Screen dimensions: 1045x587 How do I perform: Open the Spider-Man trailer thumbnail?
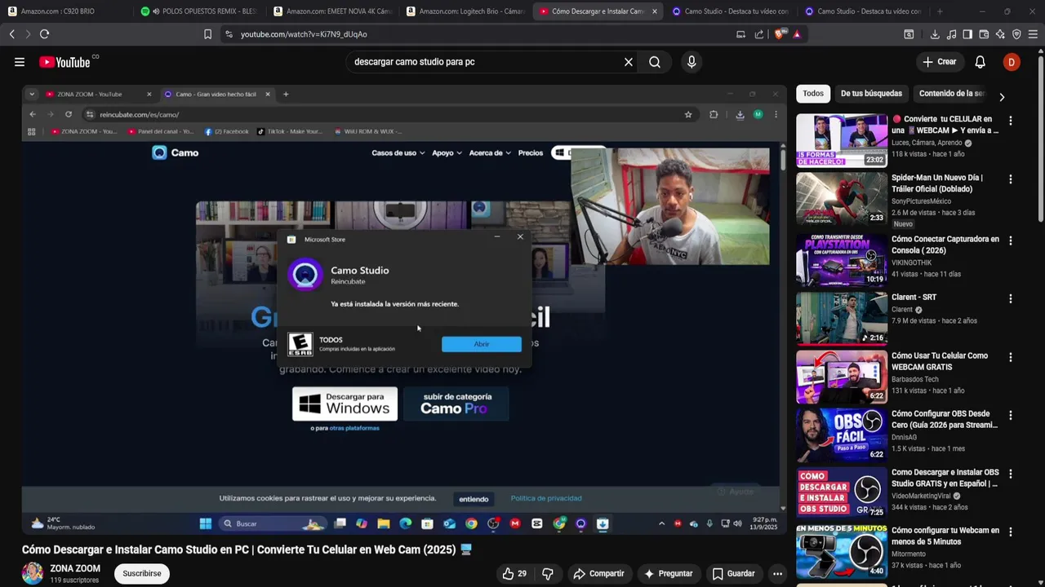(842, 198)
